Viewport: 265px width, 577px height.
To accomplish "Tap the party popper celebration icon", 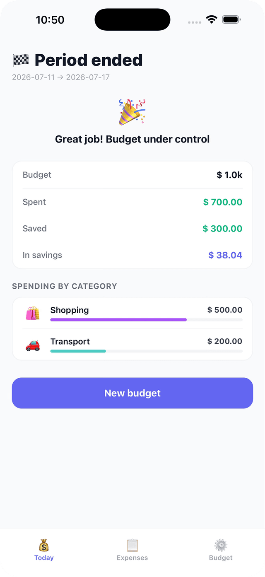I will (x=132, y=112).
